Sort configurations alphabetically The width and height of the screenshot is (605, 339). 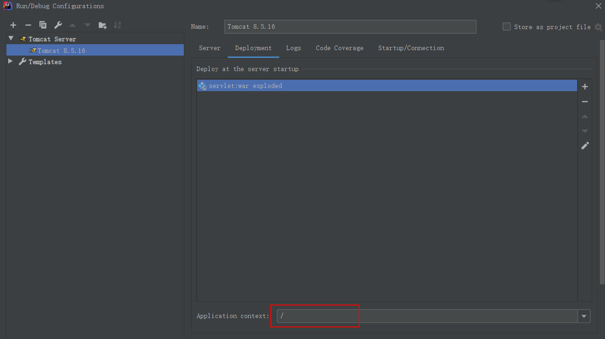[x=117, y=25]
